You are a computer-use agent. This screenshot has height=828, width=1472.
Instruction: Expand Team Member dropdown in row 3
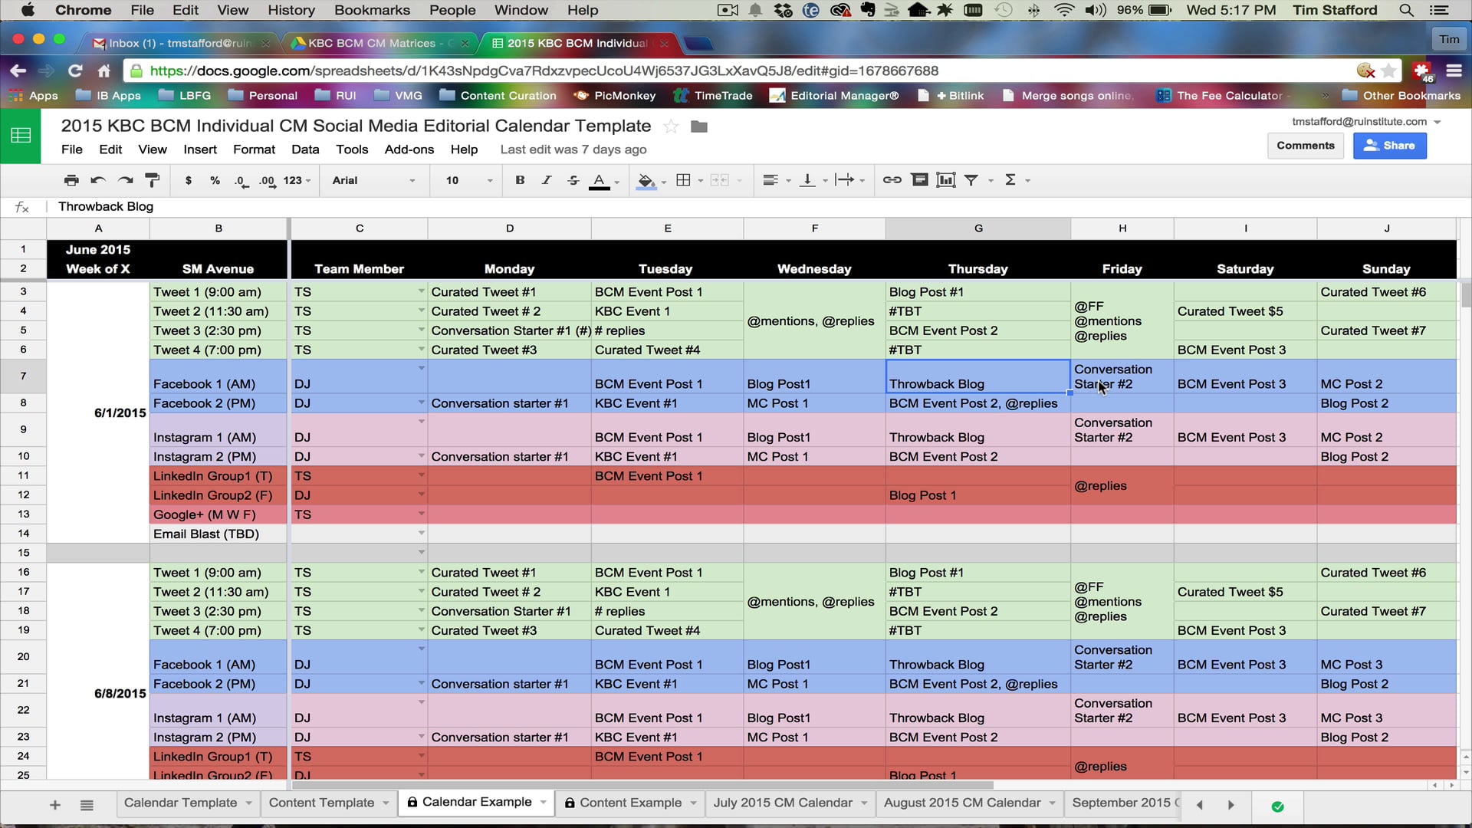click(x=421, y=291)
